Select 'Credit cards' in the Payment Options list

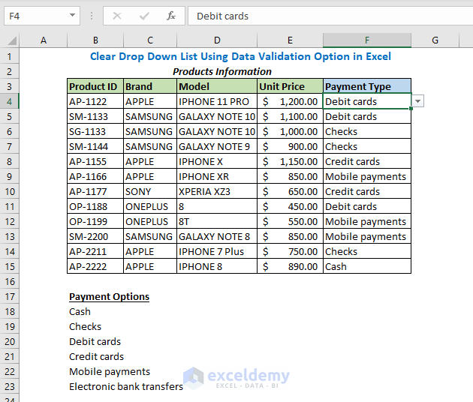[96, 357]
